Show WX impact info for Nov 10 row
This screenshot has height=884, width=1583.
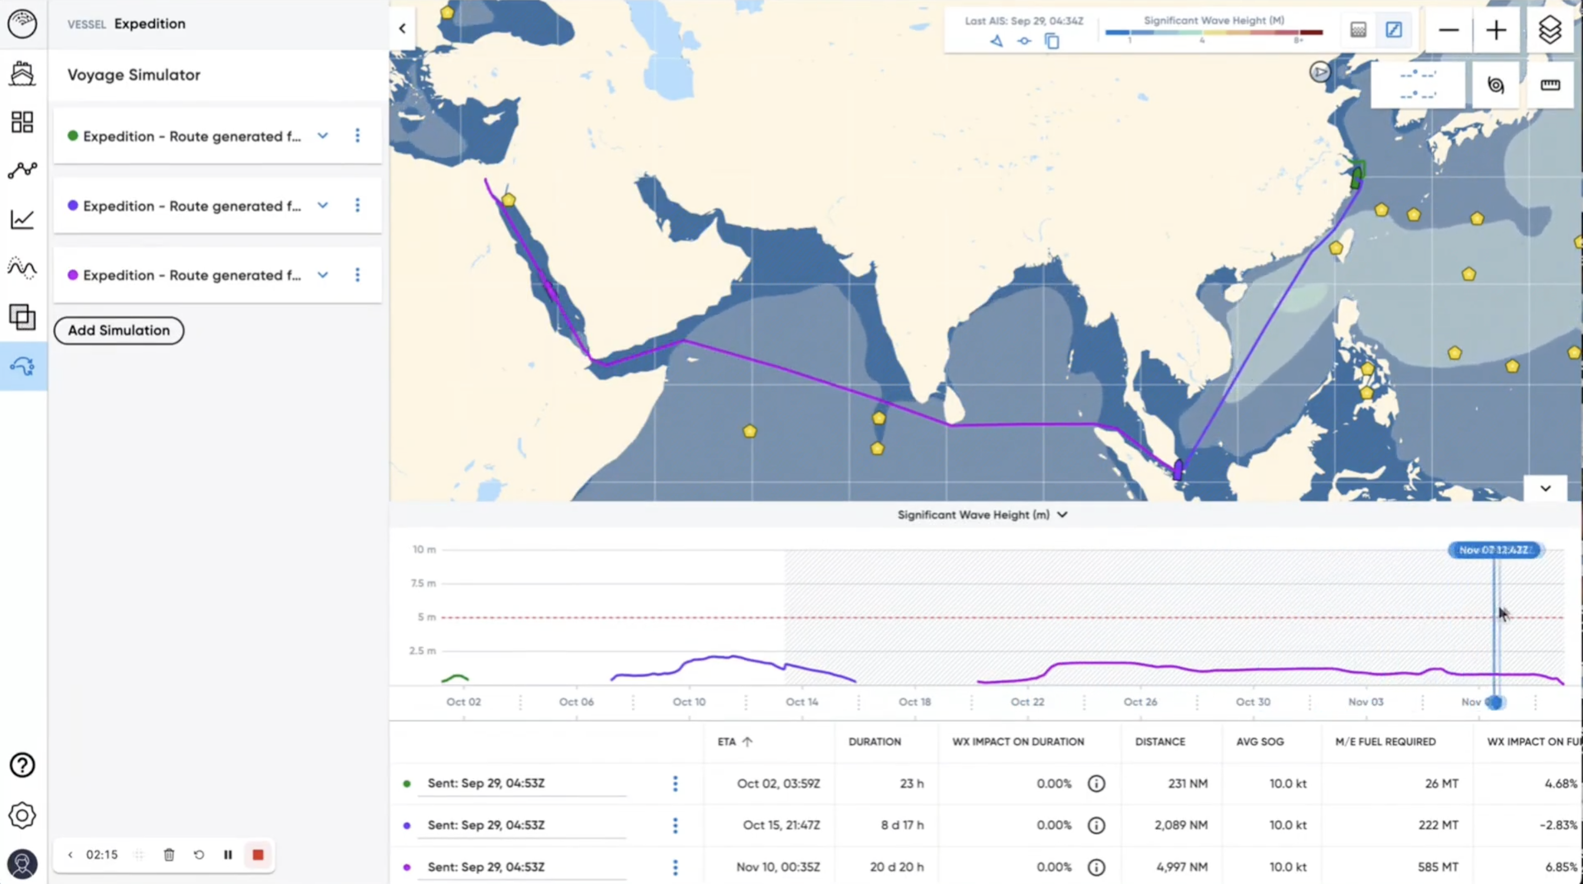[1096, 867]
